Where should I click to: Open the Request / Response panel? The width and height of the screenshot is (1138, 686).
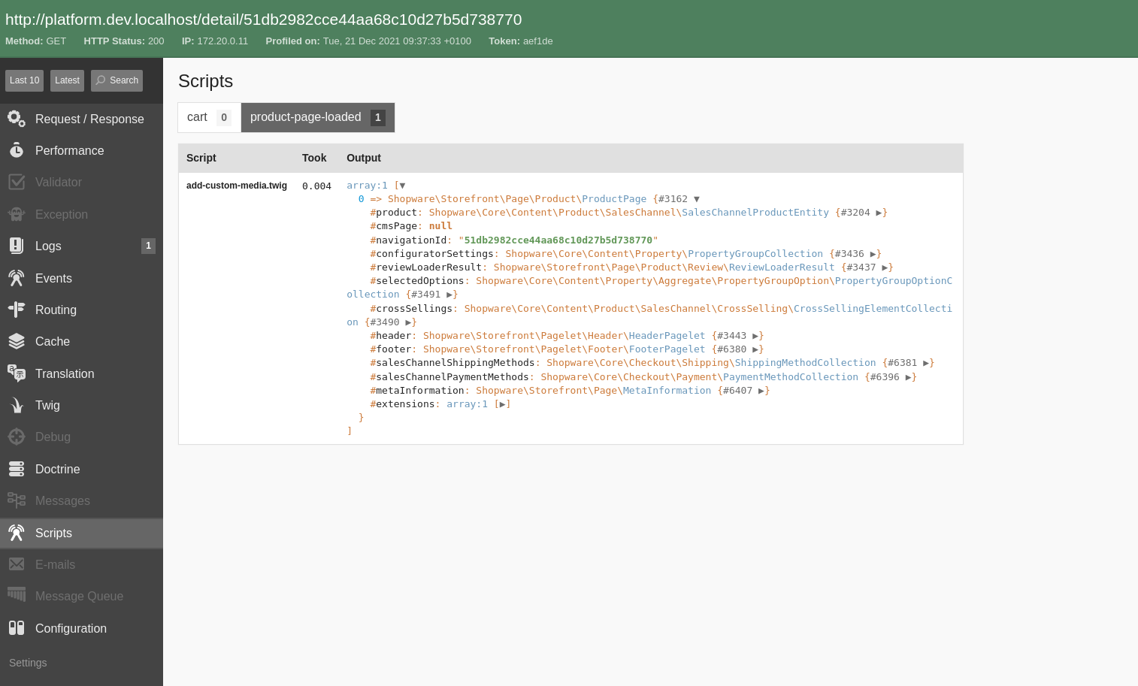pos(89,119)
